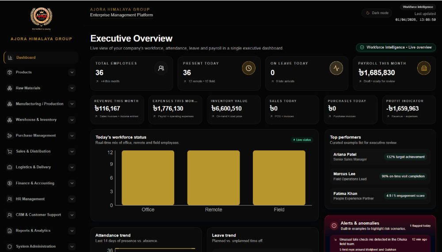Click the building icon on Payroll card
442x252 pixels.
(x=424, y=68)
